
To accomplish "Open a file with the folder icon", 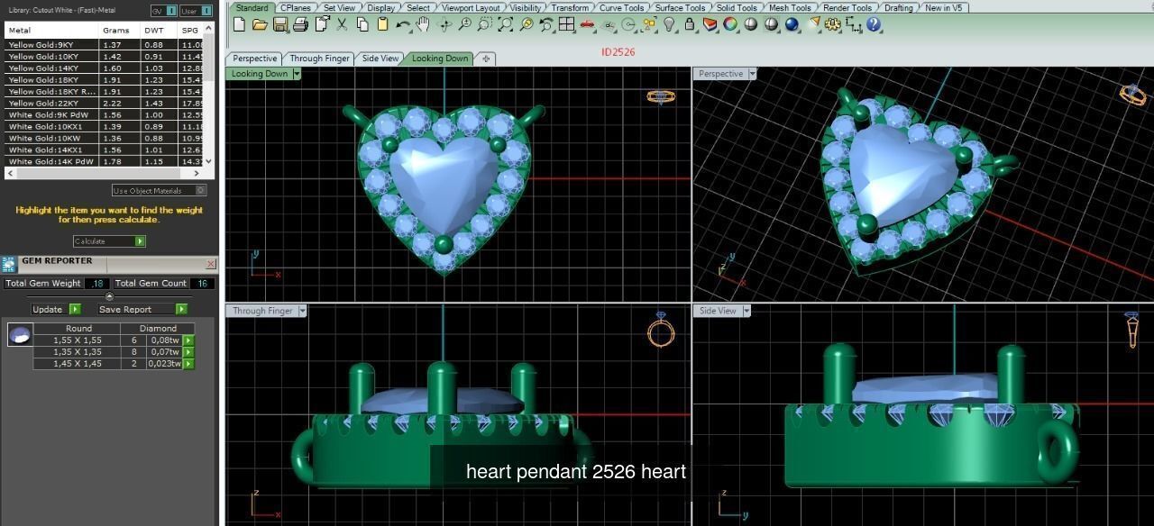I will [260, 24].
